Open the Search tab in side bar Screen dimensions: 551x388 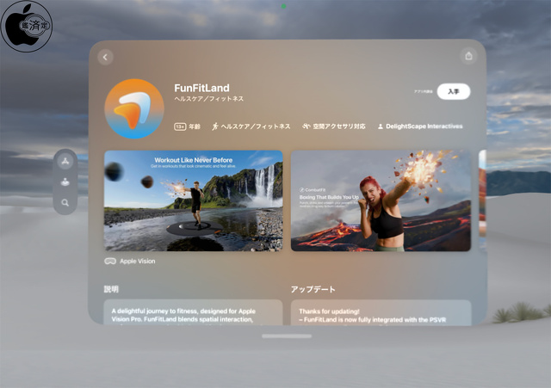(65, 202)
